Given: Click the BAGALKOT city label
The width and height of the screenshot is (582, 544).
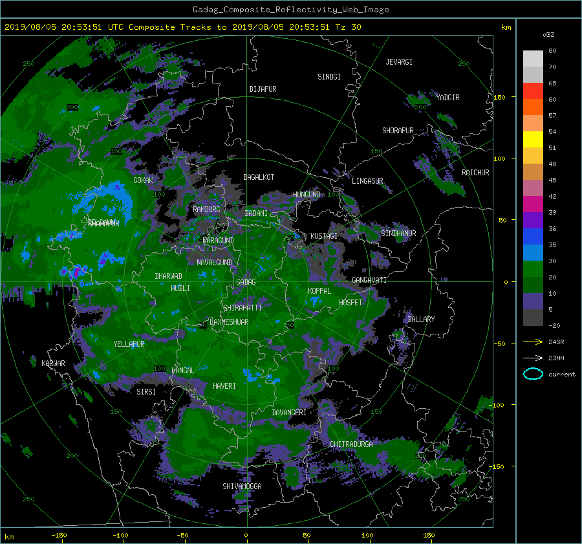Looking at the screenshot, I should point(259,177).
